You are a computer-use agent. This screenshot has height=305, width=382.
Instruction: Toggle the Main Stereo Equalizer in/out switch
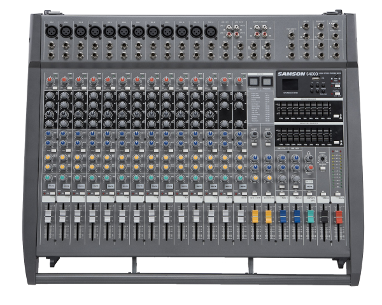(x=336, y=142)
